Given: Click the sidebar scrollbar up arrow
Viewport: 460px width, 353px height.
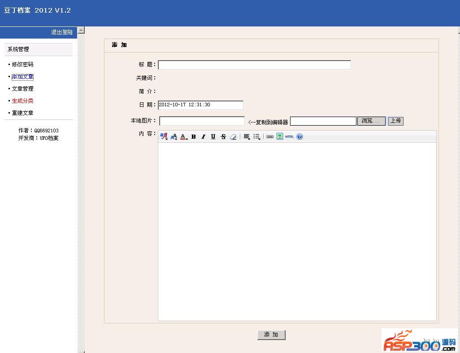Looking at the screenshot, I should point(81,30).
